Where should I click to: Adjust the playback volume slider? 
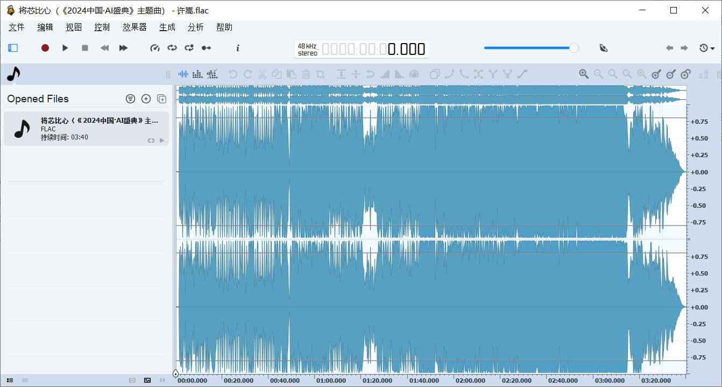pos(531,48)
